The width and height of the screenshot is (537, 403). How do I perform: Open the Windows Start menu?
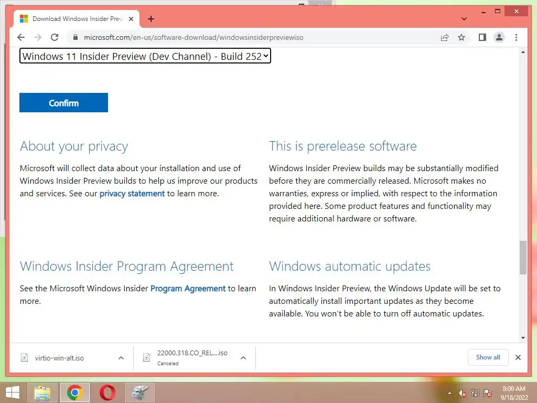[x=13, y=393]
